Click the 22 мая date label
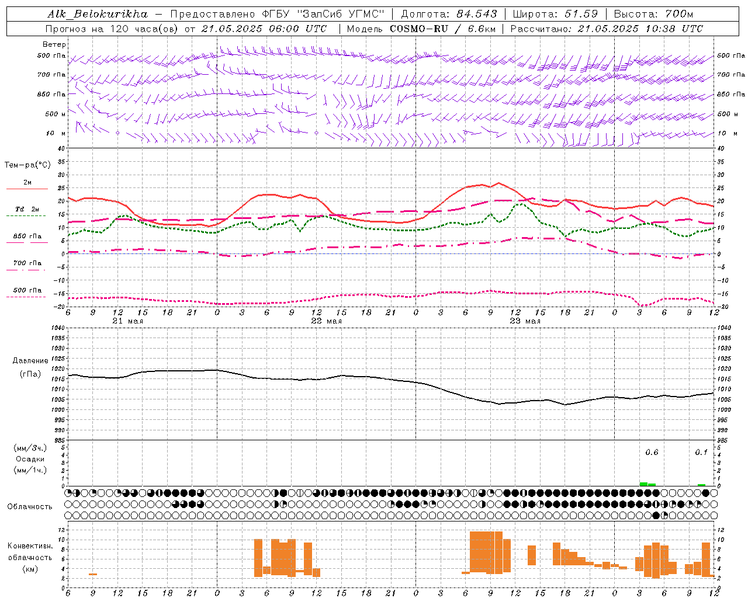 (x=326, y=321)
